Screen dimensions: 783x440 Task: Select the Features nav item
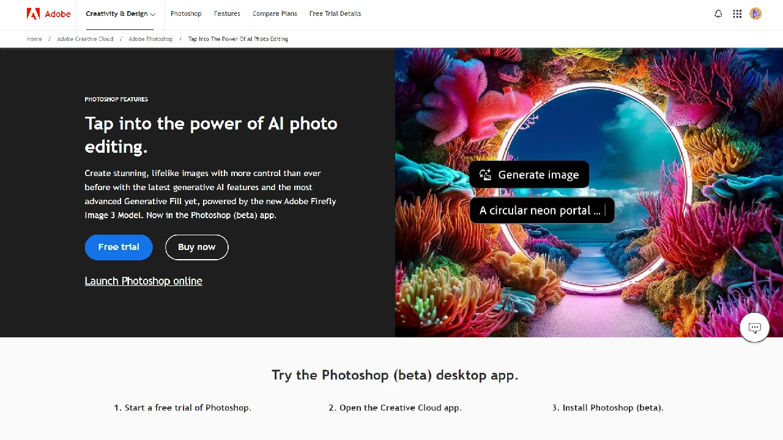[x=227, y=13]
